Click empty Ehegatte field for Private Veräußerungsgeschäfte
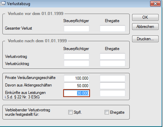Screen dimensions: 163x127 [112, 78]
